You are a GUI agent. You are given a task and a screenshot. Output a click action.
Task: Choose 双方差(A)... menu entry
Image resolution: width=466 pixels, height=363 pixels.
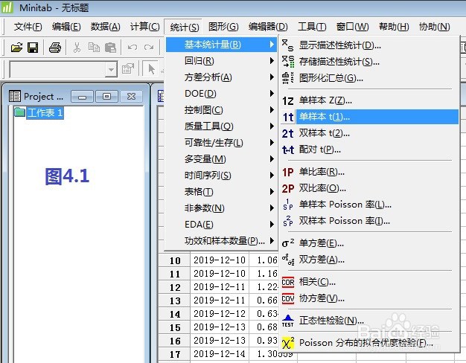click(369, 260)
